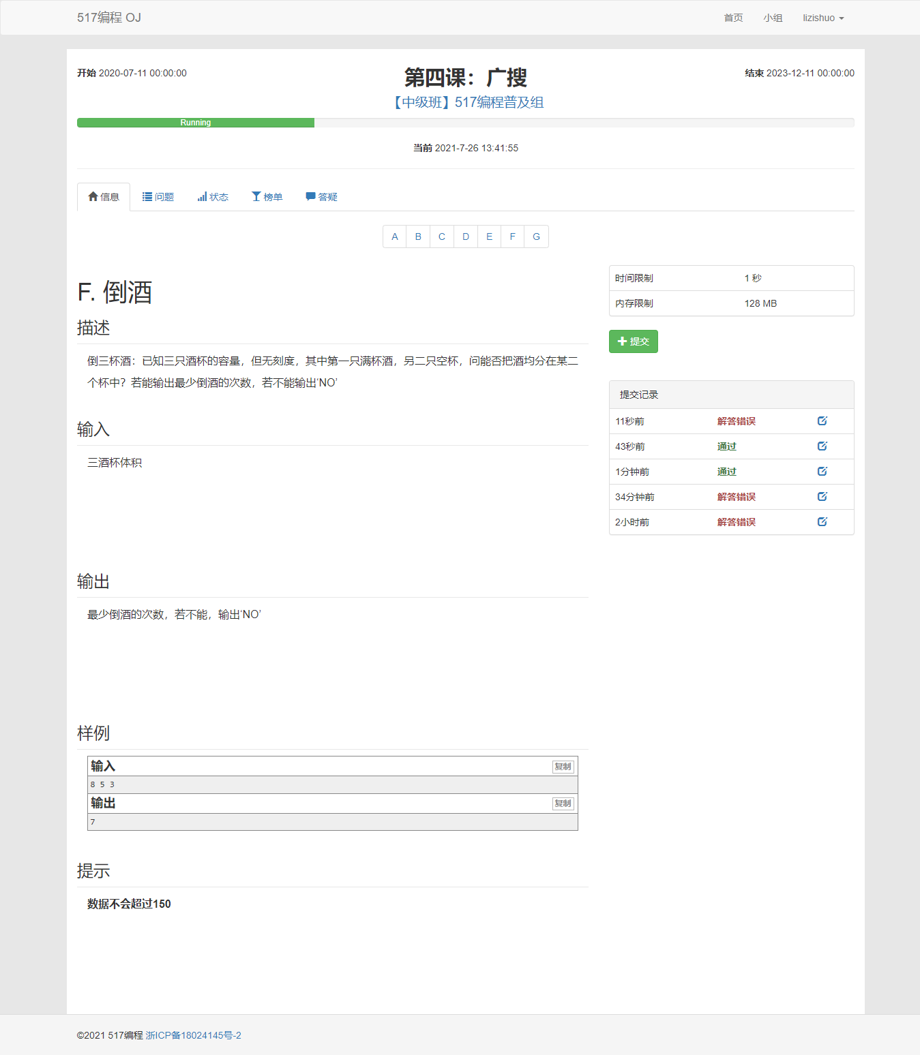Open detail icon beside 11秒前 submission
The width and height of the screenshot is (920, 1055).
pyautogui.click(x=822, y=421)
